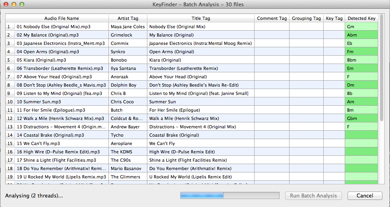Click row number 12 header
This screenshot has width=390, height=207.
point(10,118)
